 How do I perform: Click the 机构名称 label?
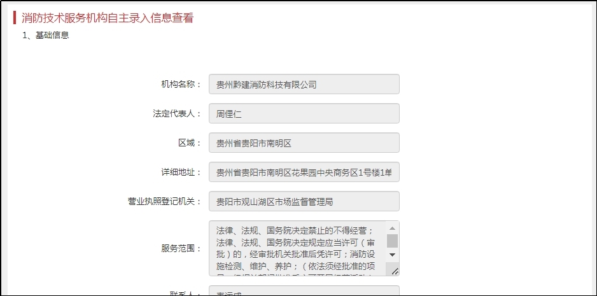pyautogui.click(x=181, y=84)
